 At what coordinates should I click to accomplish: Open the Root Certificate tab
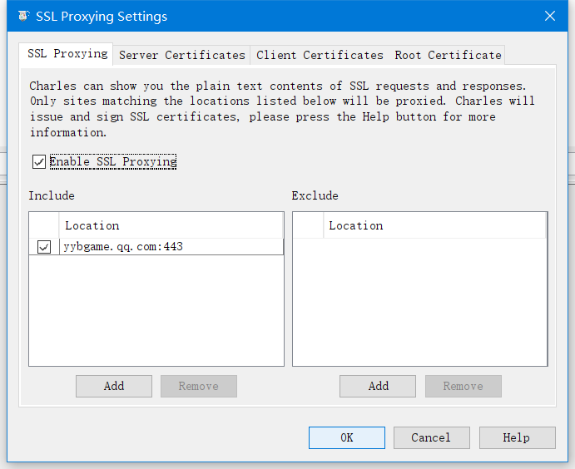pyautogui.click(x=448, y=55)
